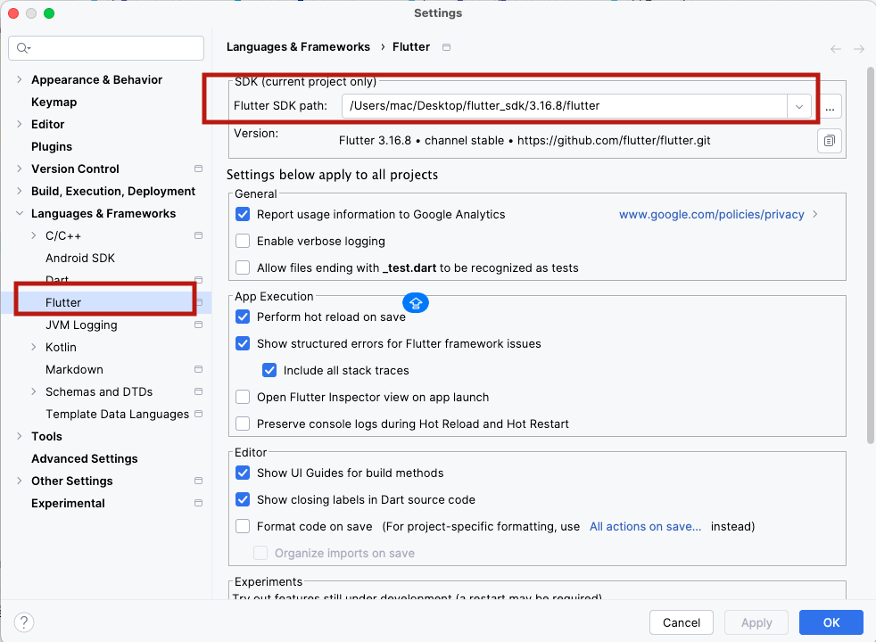Toggle Report usage information to Google Analytics
Image resolution: width=876 pixels, height=642 pixels.
(243, 214)
